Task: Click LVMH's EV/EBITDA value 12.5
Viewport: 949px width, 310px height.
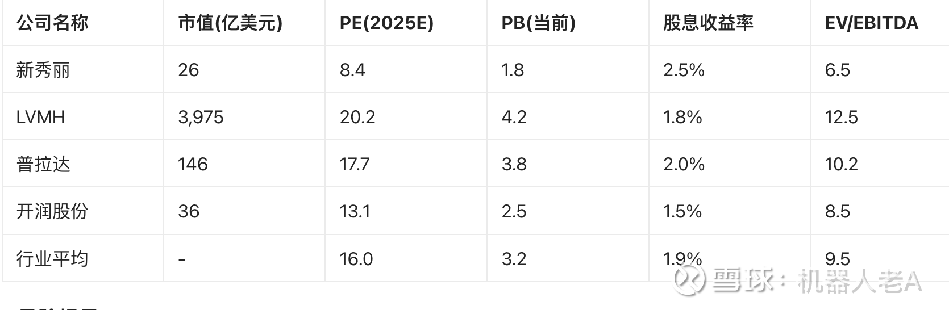Action: click(x=841, y=117)
